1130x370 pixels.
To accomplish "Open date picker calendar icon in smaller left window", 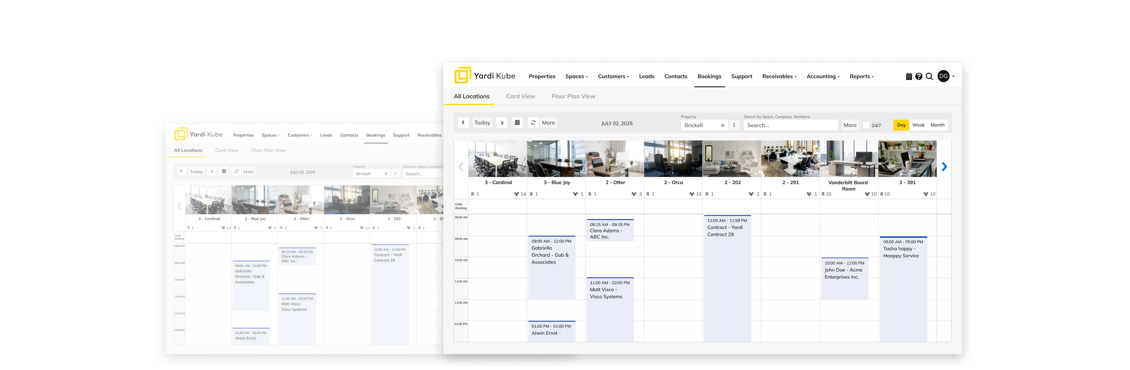I will point(224,171).
